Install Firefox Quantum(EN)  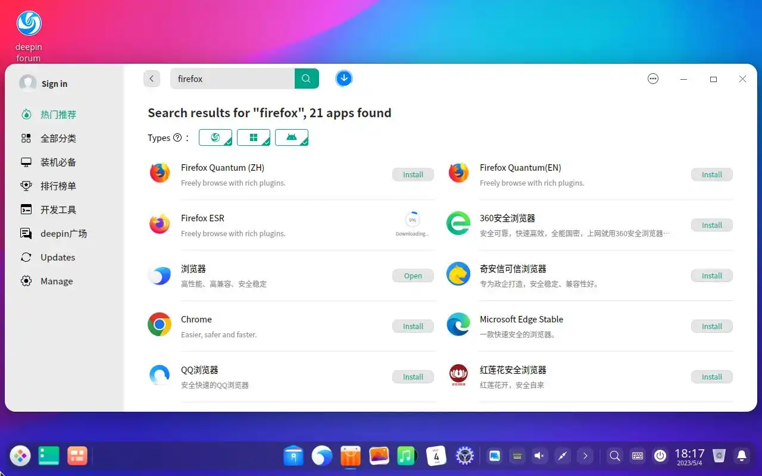pos(712,174)
